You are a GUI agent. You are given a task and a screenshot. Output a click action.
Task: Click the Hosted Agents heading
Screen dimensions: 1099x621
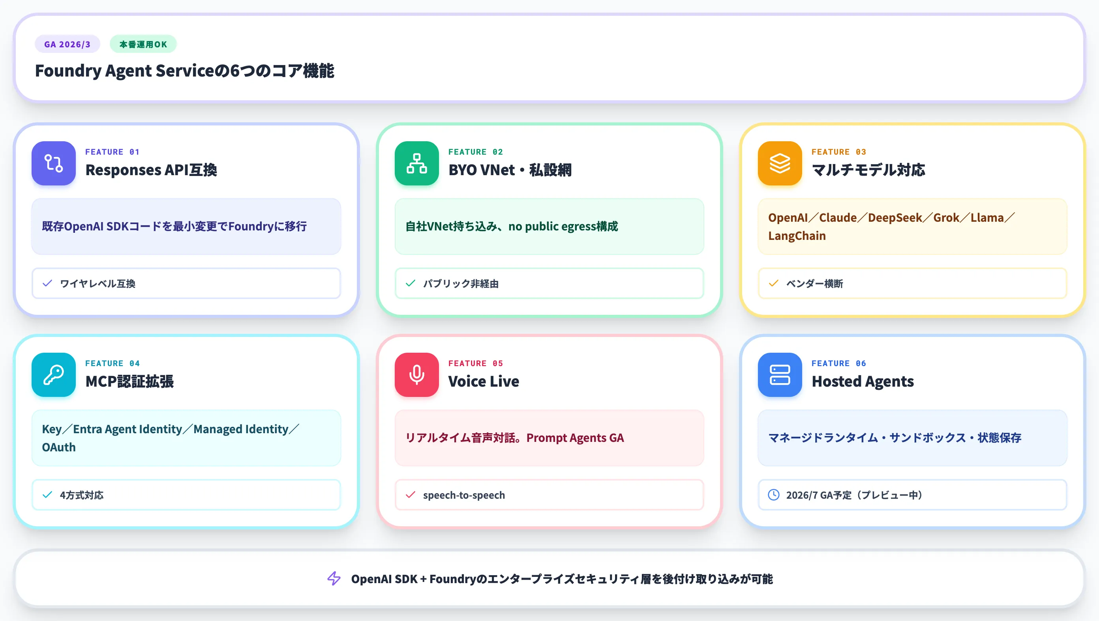coord(863,381)
